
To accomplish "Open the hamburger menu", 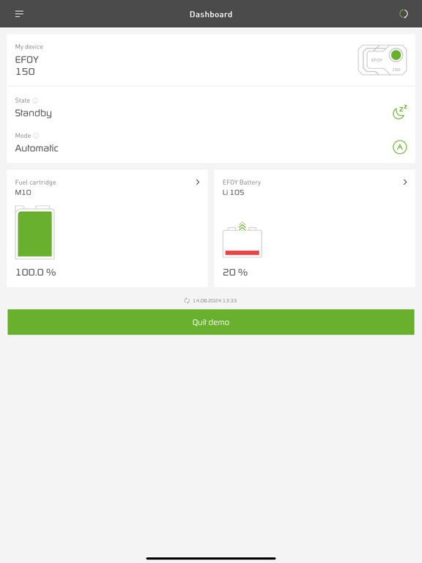I will point(19,14).
